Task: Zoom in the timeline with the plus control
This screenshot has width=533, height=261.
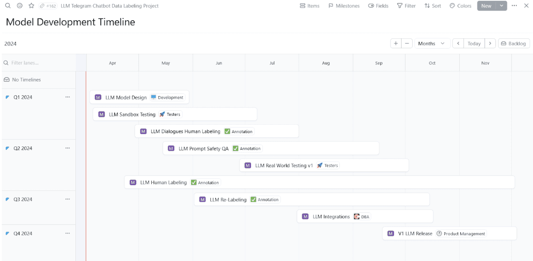Action: 396,43
